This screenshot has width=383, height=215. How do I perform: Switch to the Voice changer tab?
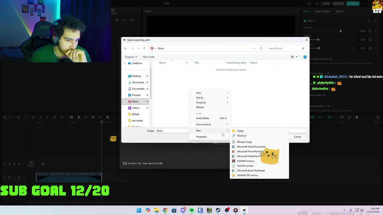[x=323, y=11]
